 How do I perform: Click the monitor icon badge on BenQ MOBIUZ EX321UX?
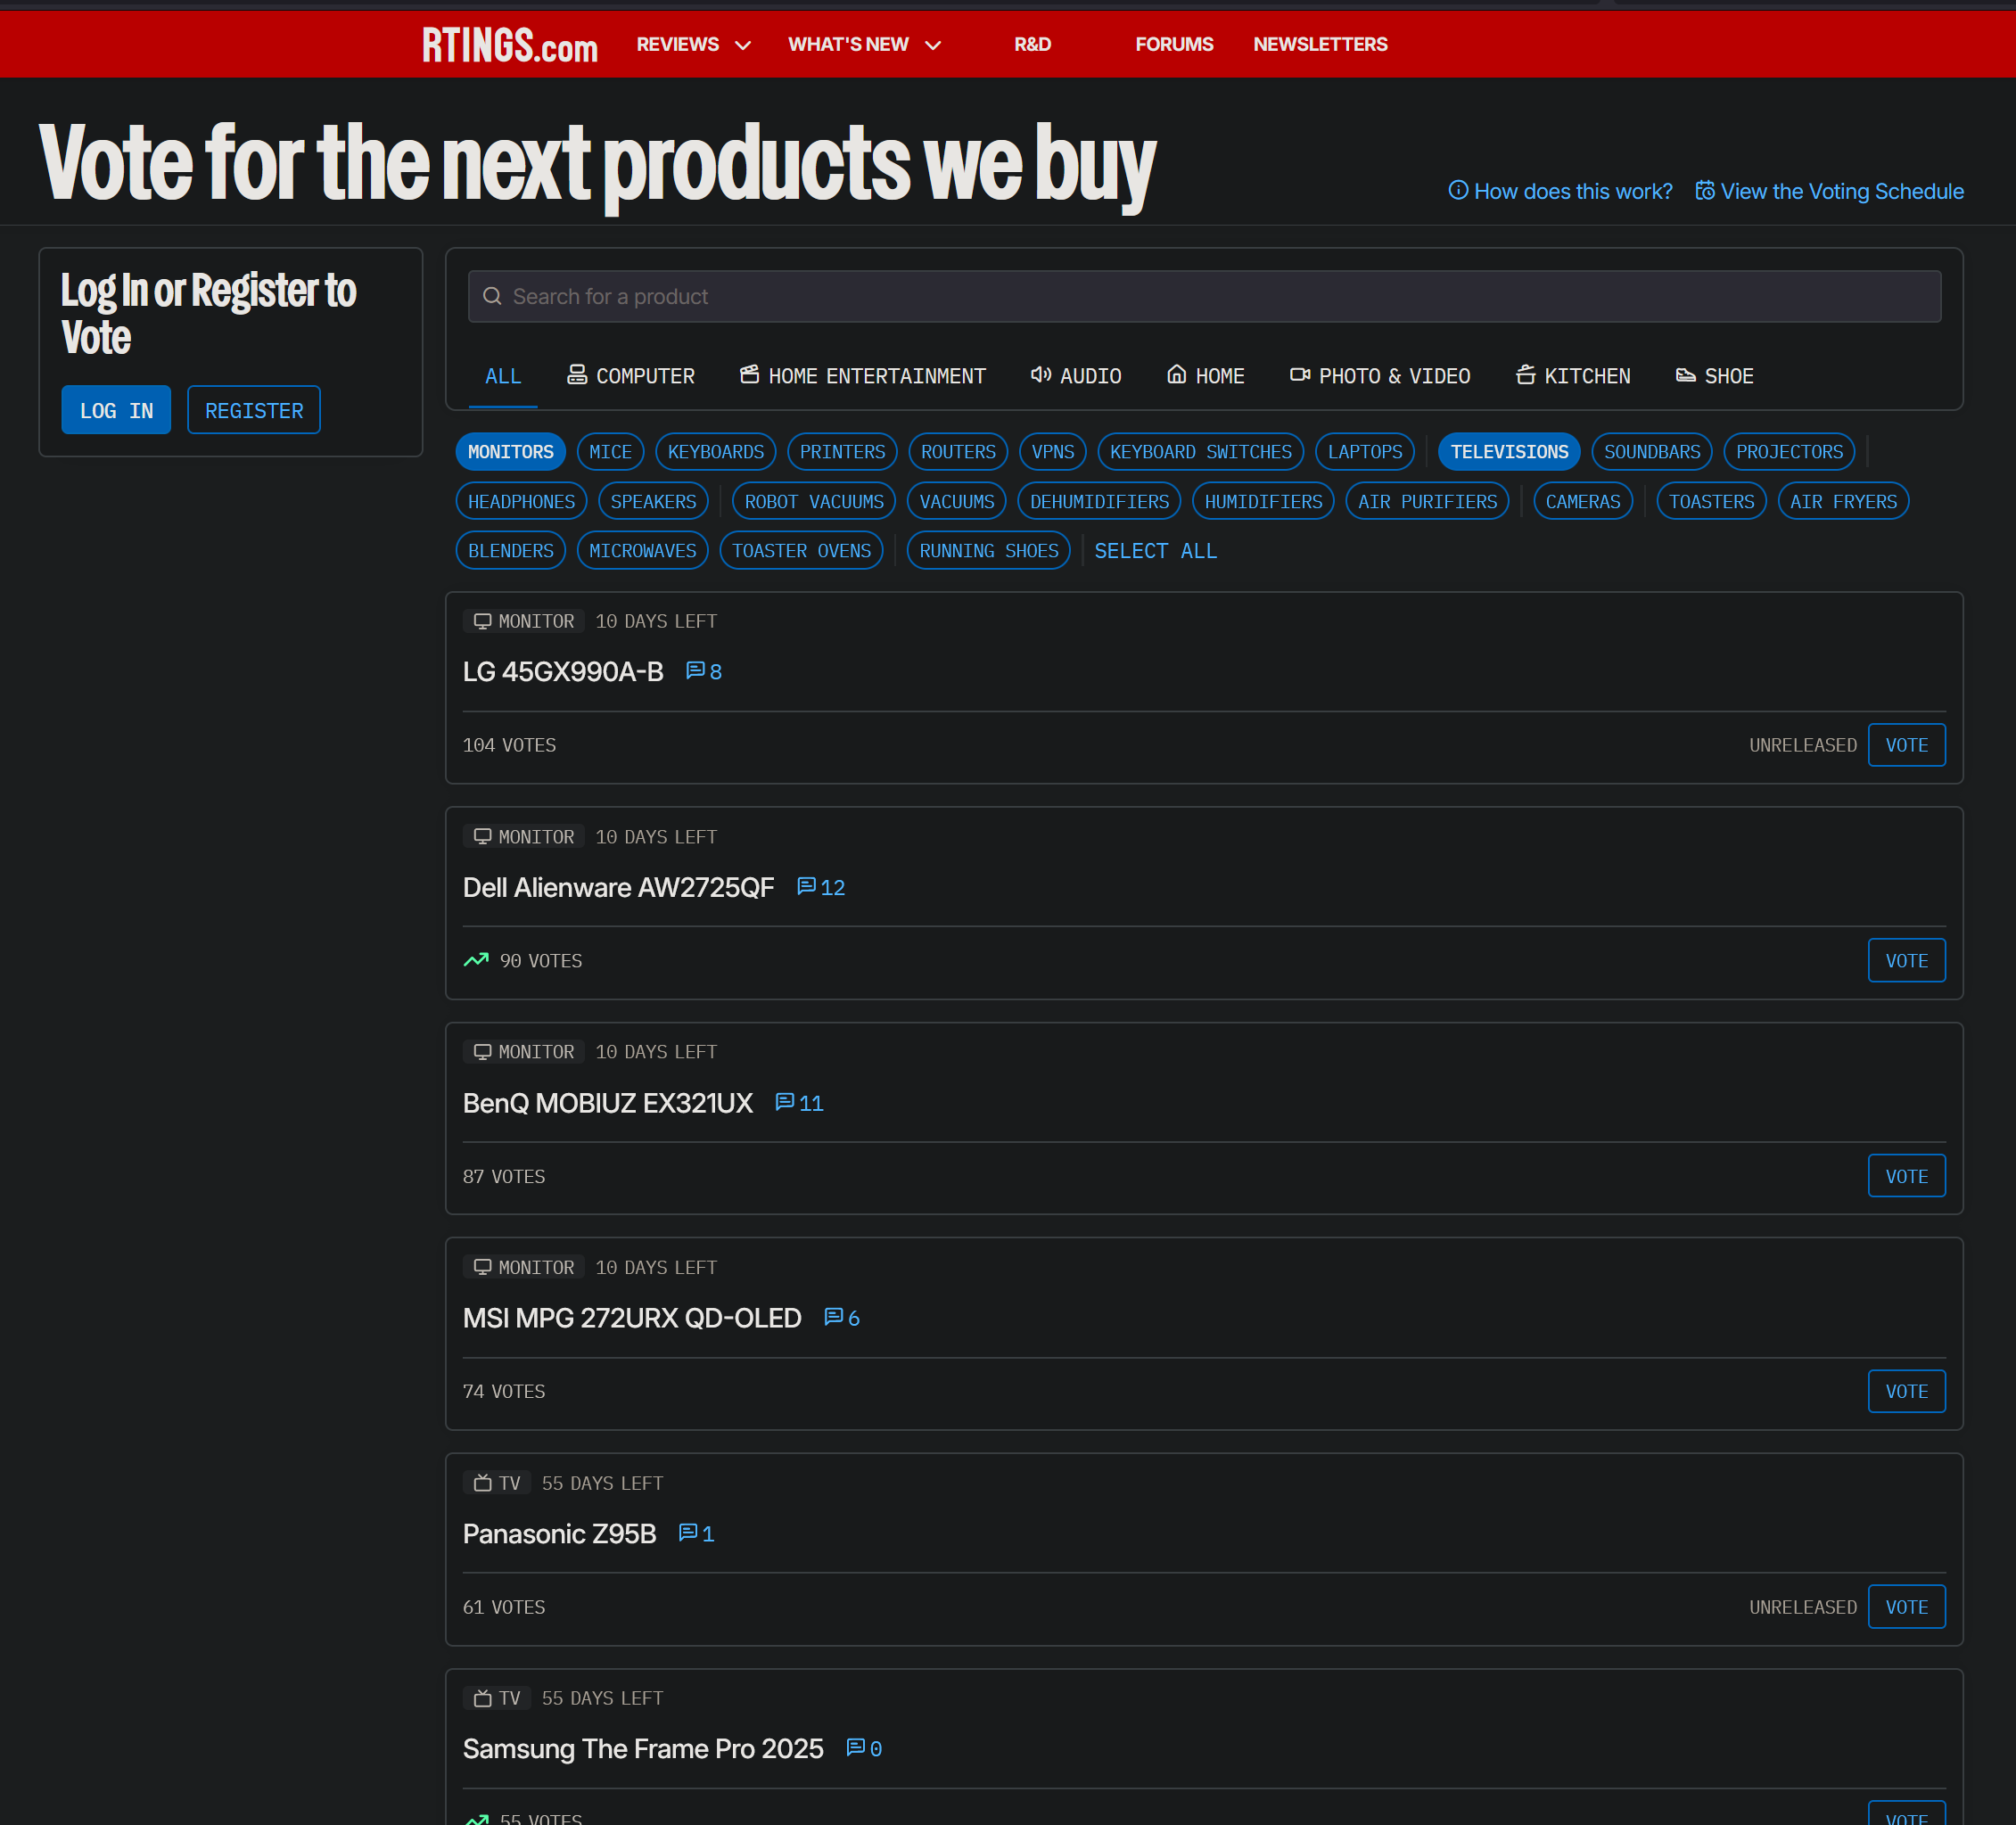click(484, 1051)
